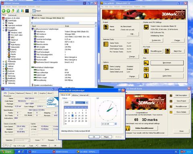Collapse the Megjelenítés tree node
The image size is (193, 154).
point(3,30)
